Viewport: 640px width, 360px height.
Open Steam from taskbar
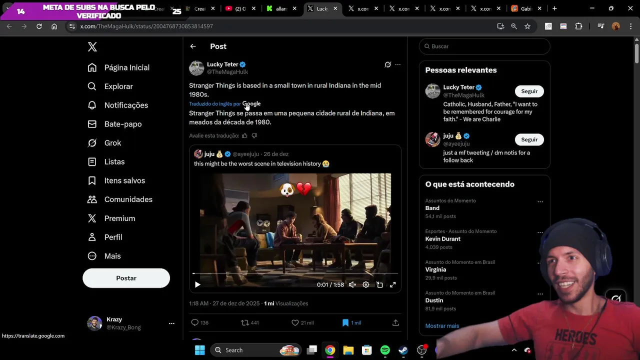pyautogui.click(x=403, y=350)
